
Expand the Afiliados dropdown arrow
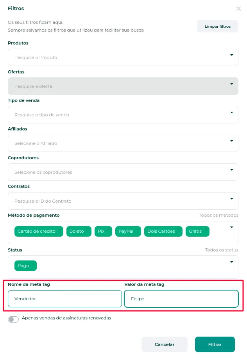tap(231, 141)
